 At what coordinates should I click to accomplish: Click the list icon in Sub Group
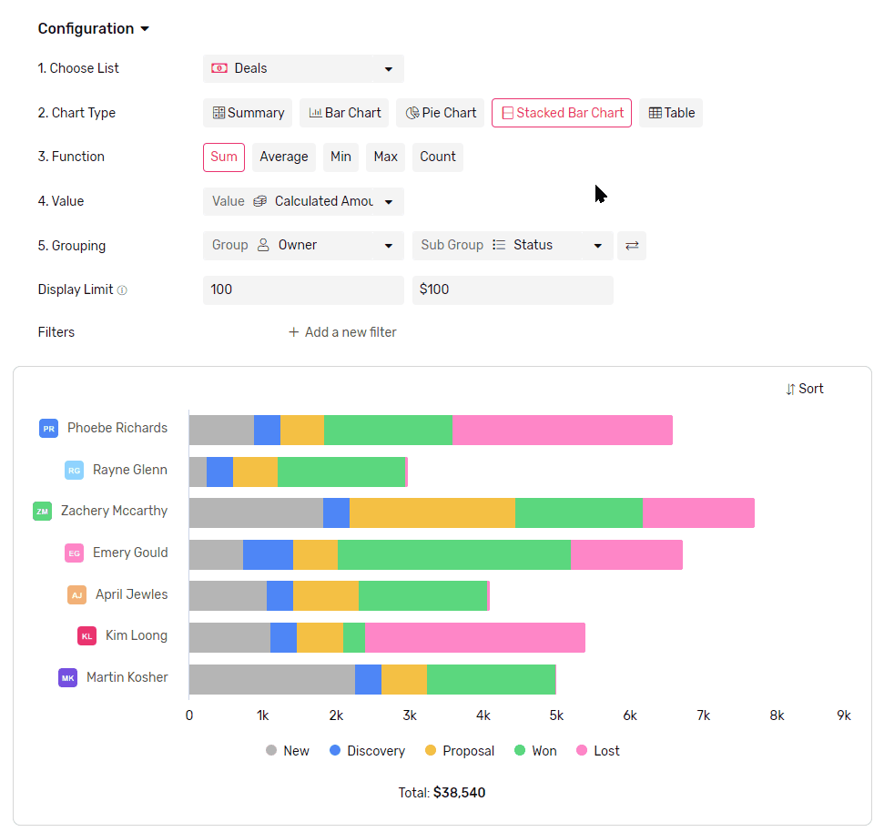click(x=499, y=245)
